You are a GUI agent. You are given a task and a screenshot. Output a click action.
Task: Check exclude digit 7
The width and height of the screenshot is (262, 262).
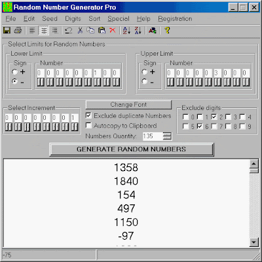(214, 126)
